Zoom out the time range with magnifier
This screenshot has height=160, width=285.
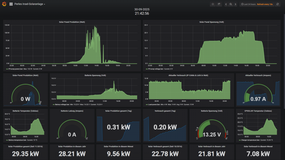pyautogui.click(x=231, y=4)
